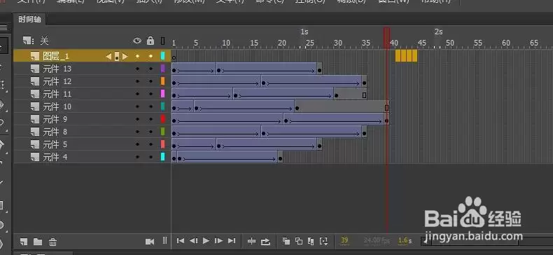The height and width of the screenshot is (255, 553).
Task: Click the Center Frame icon
Action: [251, 241]
